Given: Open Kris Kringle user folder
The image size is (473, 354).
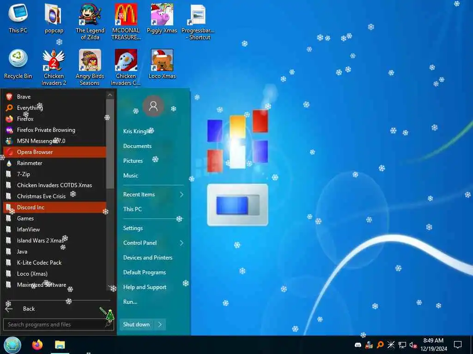Looking at the screenshot, I should pyautogui.click(x=137, y=131).
